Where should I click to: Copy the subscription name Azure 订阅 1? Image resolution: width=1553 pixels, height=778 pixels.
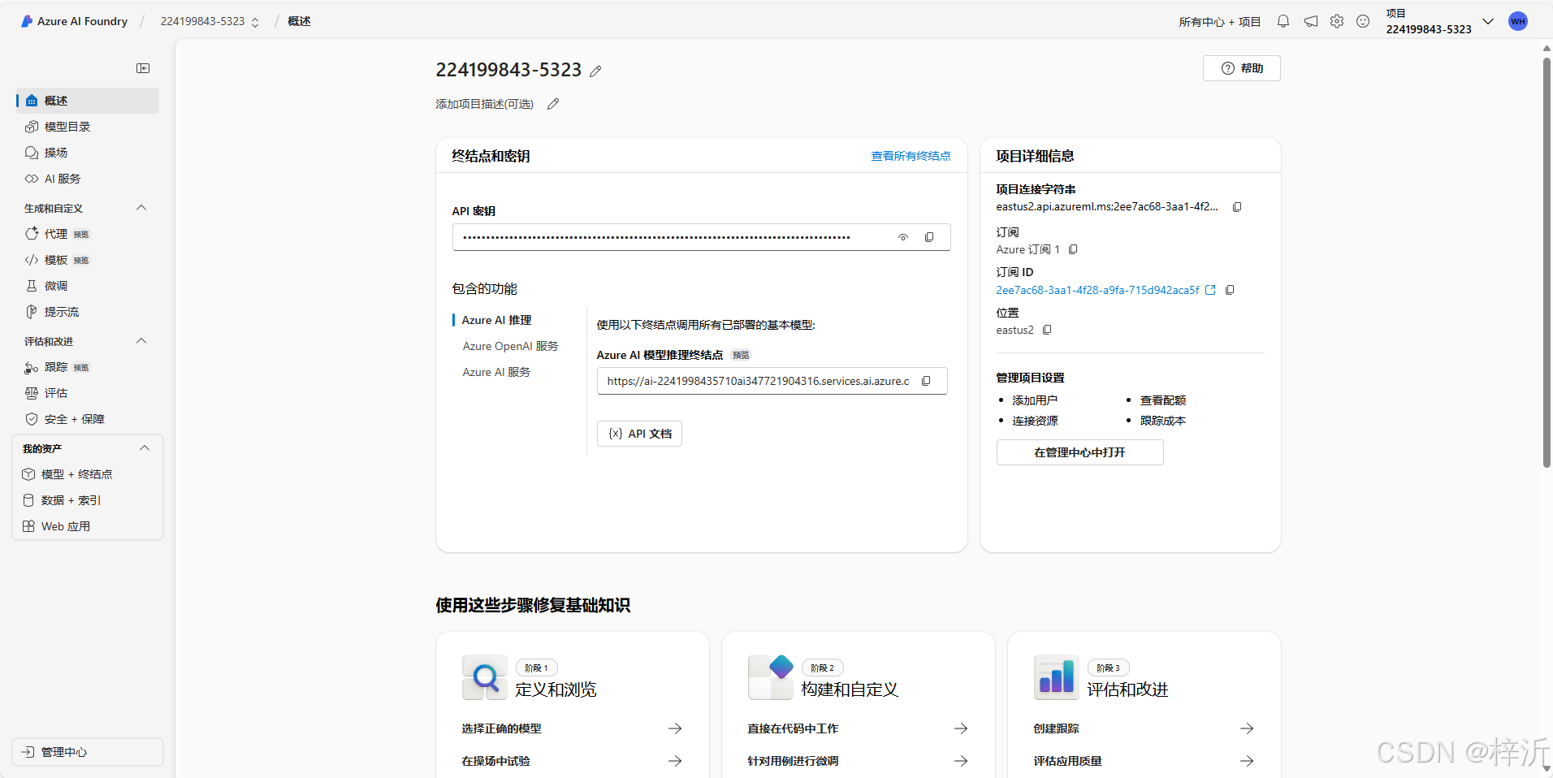(1073, 249)
